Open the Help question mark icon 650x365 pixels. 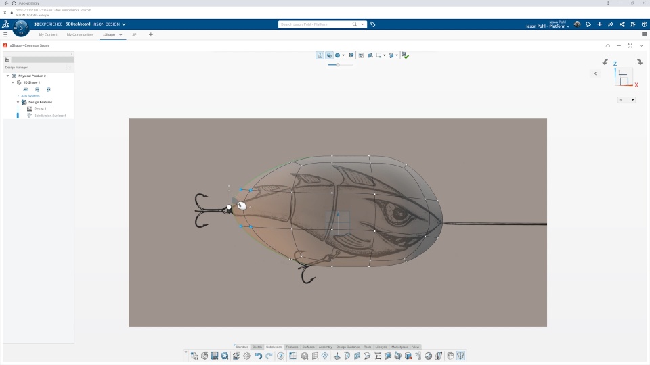[x=280, y=356]
